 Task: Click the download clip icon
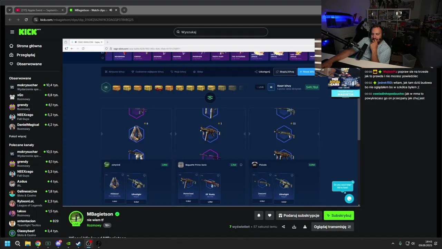(x=294, y=227)
